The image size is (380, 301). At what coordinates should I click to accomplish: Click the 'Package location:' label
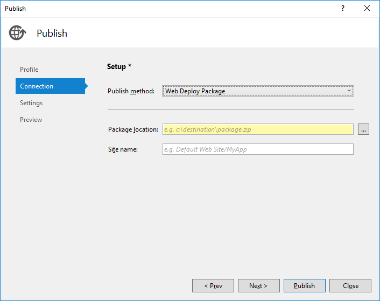click(133, 129)
